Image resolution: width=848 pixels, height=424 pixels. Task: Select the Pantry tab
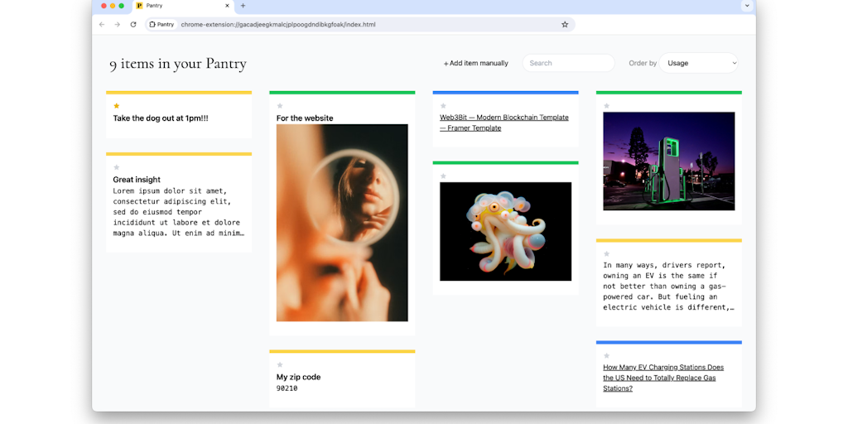178,6
